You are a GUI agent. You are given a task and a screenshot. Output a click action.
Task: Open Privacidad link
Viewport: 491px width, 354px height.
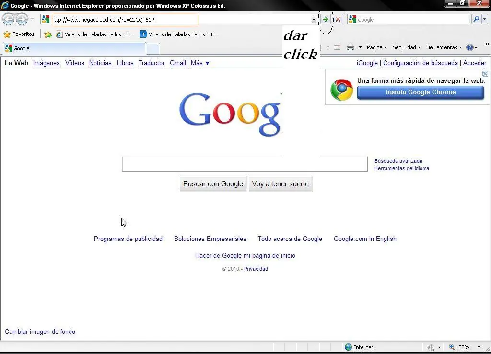(x=256, y=269)
